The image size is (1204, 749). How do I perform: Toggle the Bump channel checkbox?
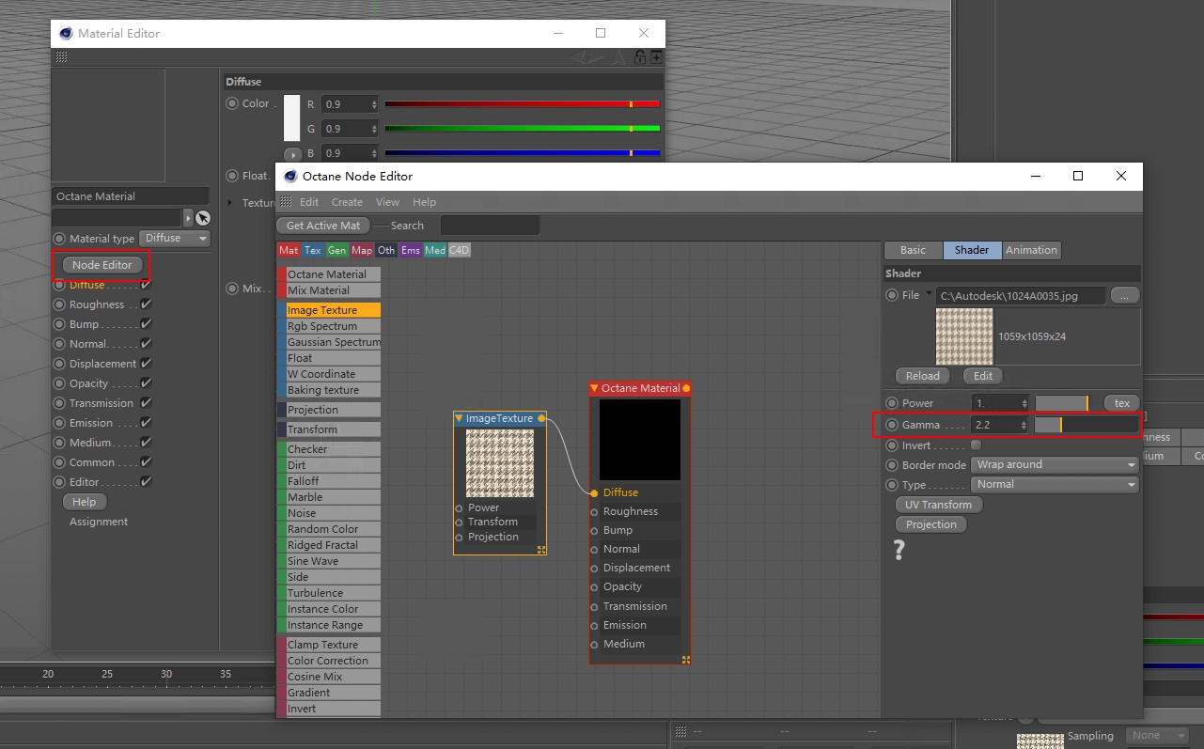146,324
